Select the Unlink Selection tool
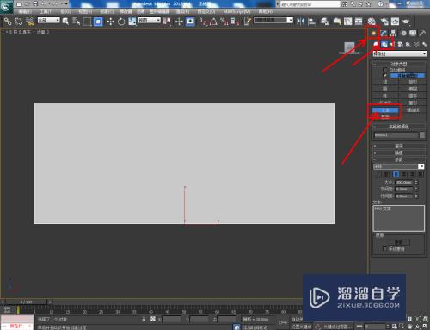Viewport: 430px width, 330px height. [x=19, y=22]
